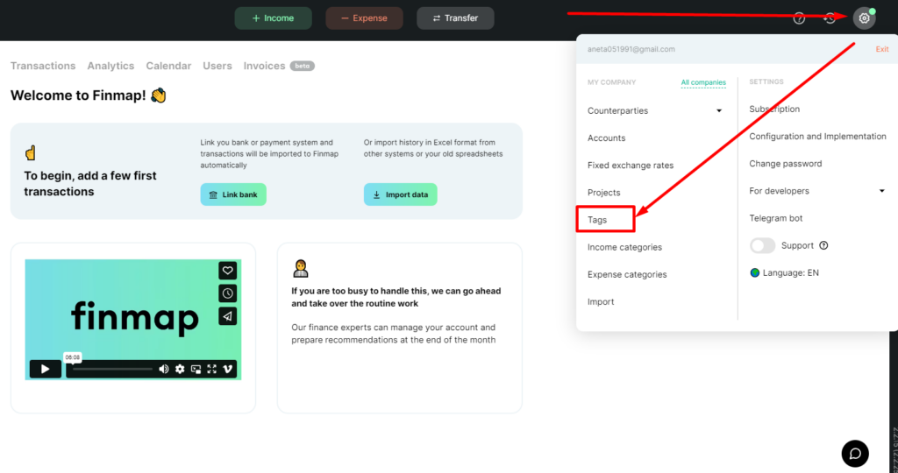The image size is (898, 473).
Task: Toggle the Support switch
Action: tap(762, 245)
